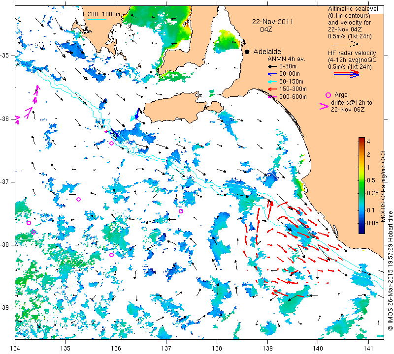This screenshot has height=354, width=394.
Task: Click the 04Z time label
Action: (x=266, y=29)
